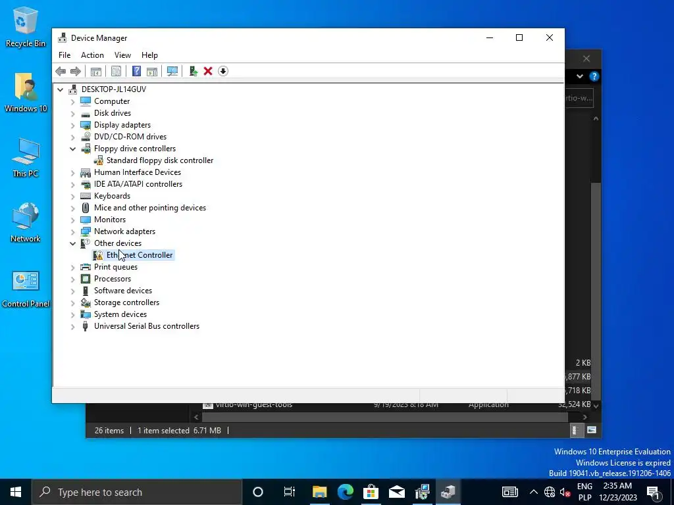Expand the Disk drives category
This screenshot has height=505, width=674.
coord(72,114)
